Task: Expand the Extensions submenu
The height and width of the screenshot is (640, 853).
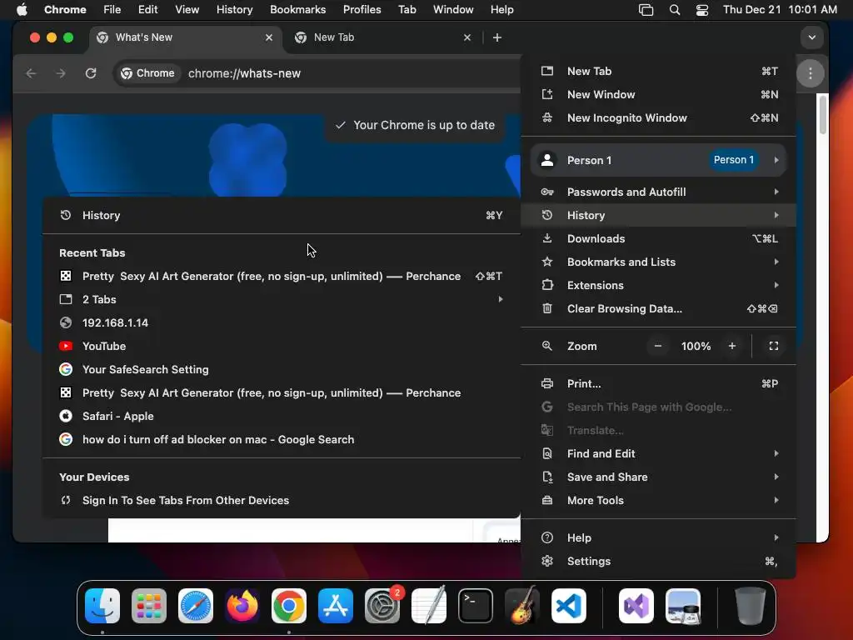Action: tap(659, 286)
